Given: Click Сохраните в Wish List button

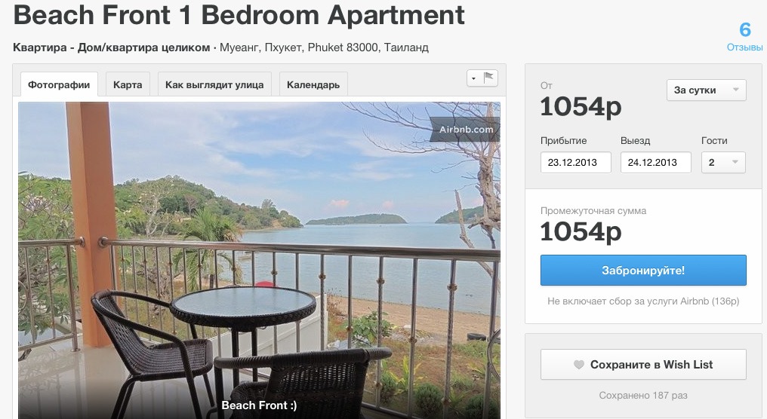Looking at the screenshot, I should (643, 364).
